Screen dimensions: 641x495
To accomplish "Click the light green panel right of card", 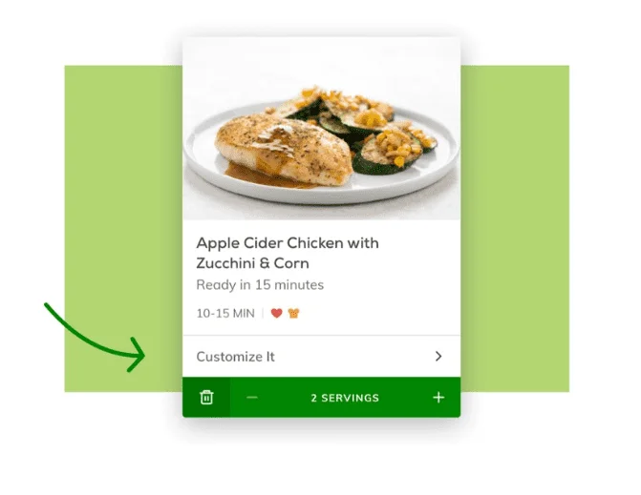I will tap(515, 229).
